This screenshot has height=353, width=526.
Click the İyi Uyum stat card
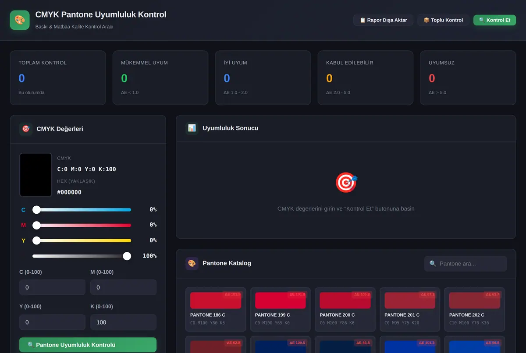pyautogui.click(x=263, y=78)
